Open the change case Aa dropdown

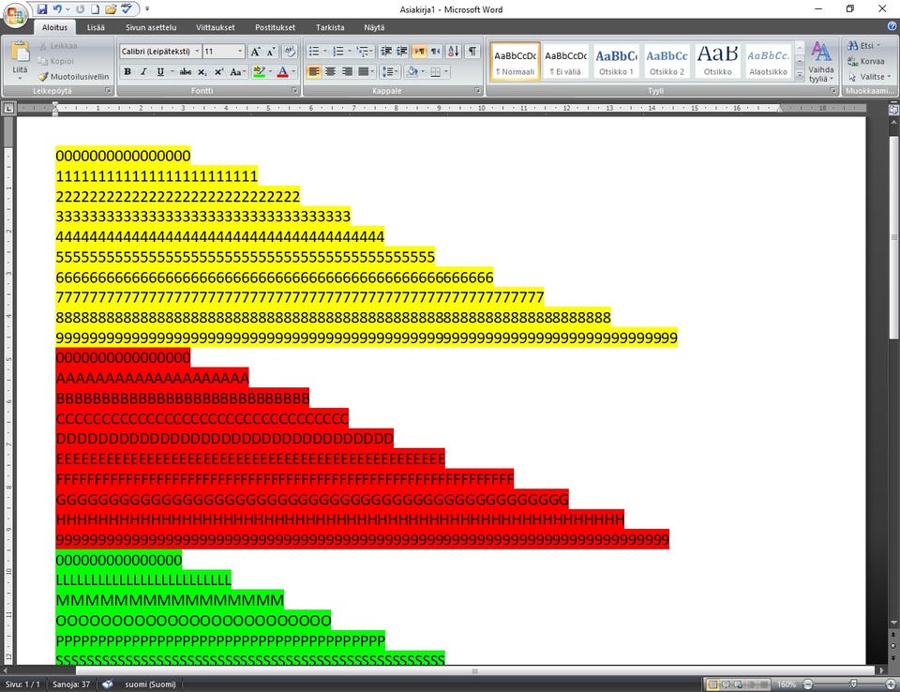(x=237, y=72)
